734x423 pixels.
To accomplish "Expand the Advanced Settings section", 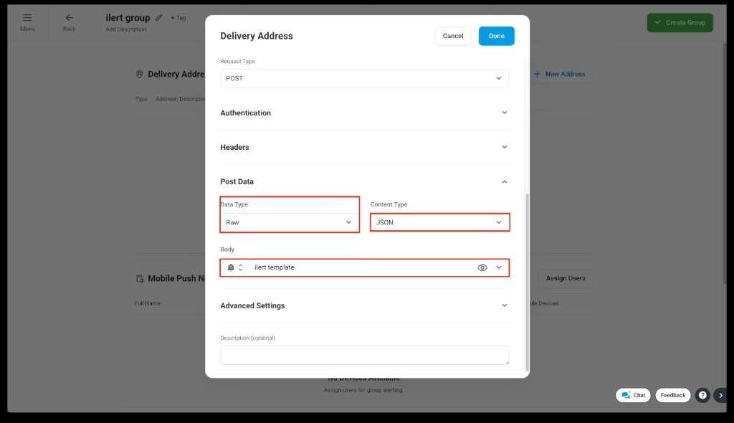I will coord(364,305).
